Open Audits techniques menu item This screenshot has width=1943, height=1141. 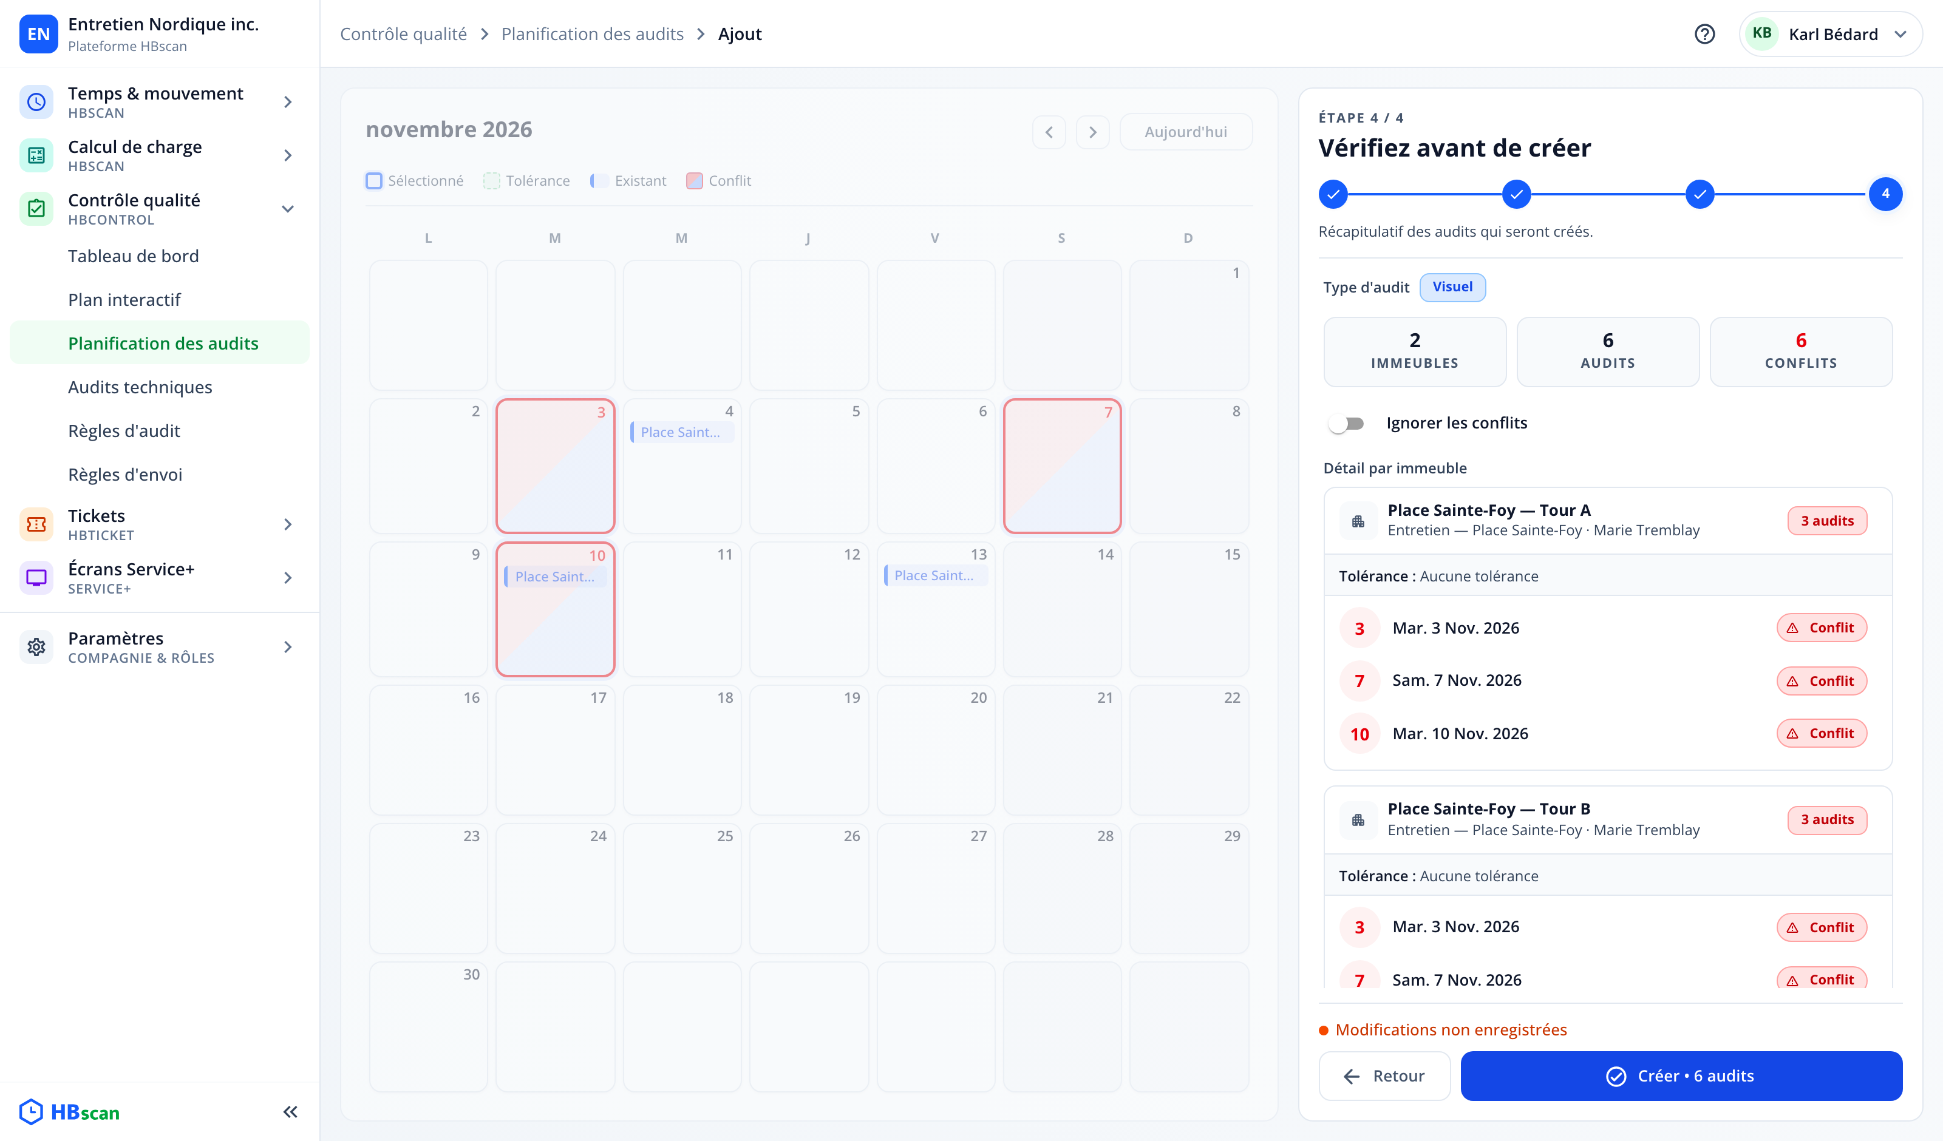(140, 387)
